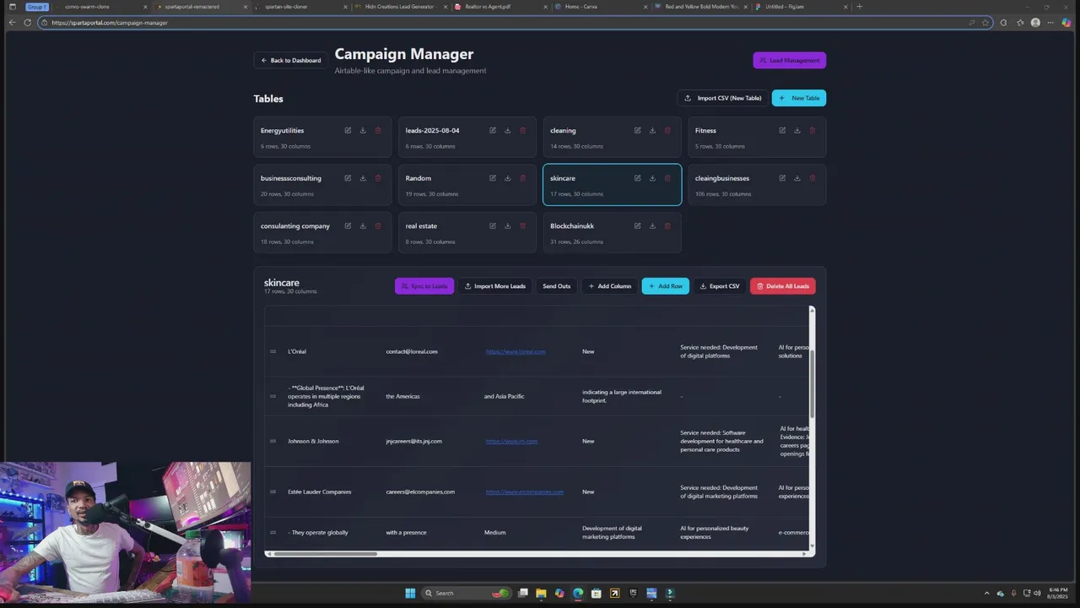Open Lead Management

789,60
